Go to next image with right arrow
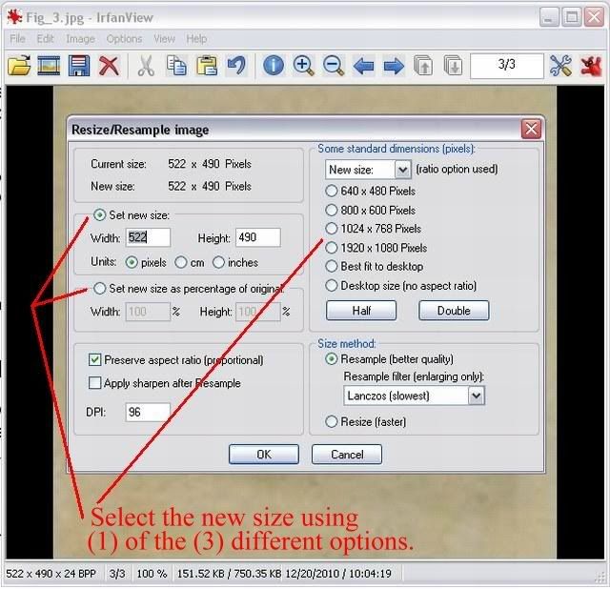 pos(394,66)
